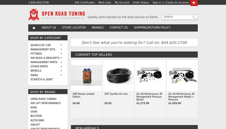The image size is (226, 129).
Task: Expand the Swag category arrow
Action: pyautogui.click(x=61, y=75)
